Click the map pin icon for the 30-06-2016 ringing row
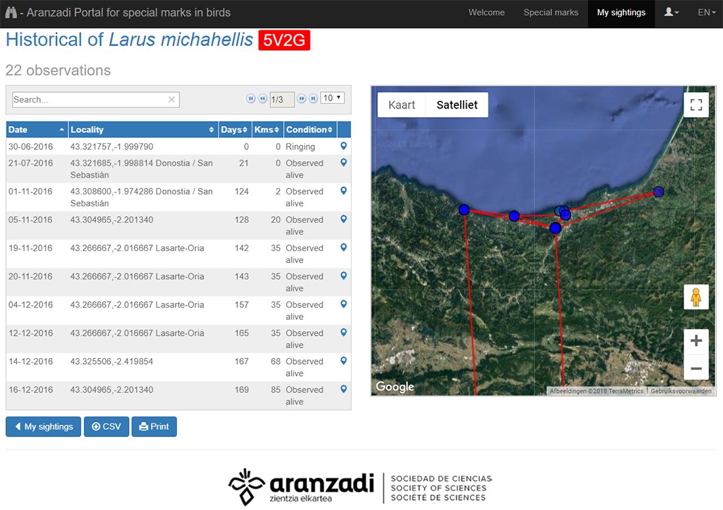Viewport: 723px width, 510px height. pos(343,146)
